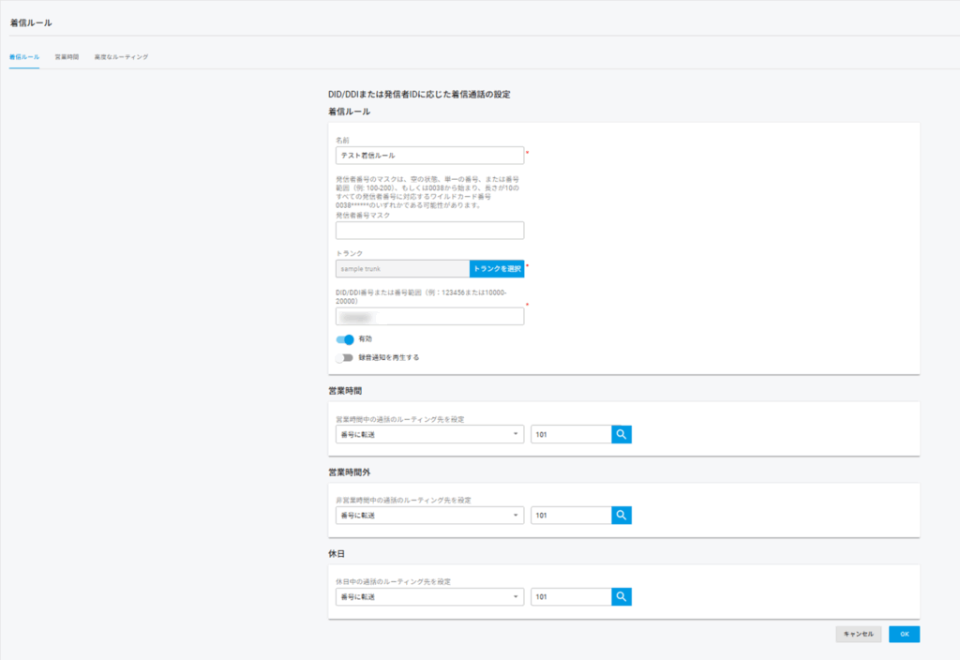Click the 101 number field under 営業時間
The width and height of the screenshot is (960, 660).
570,434
